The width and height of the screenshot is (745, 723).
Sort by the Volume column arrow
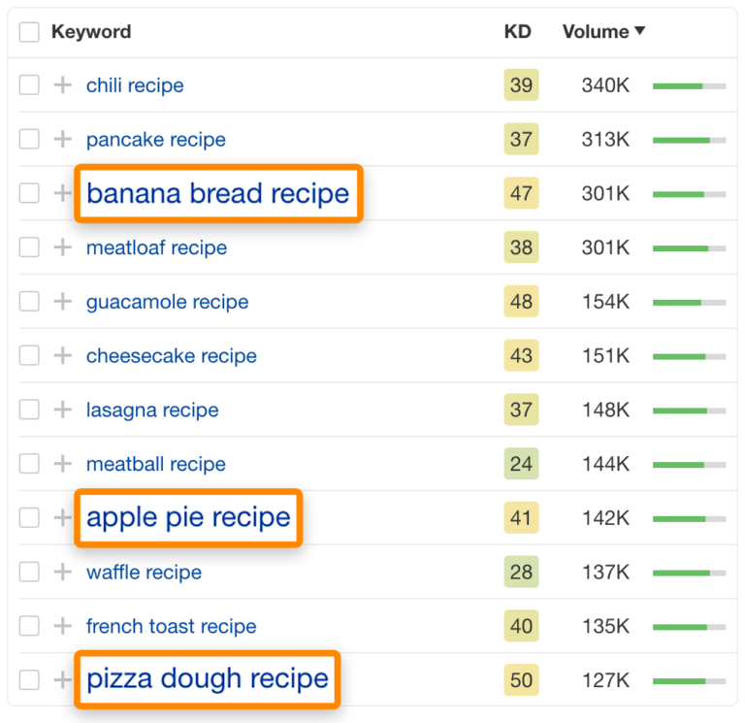tap(639, 32)
